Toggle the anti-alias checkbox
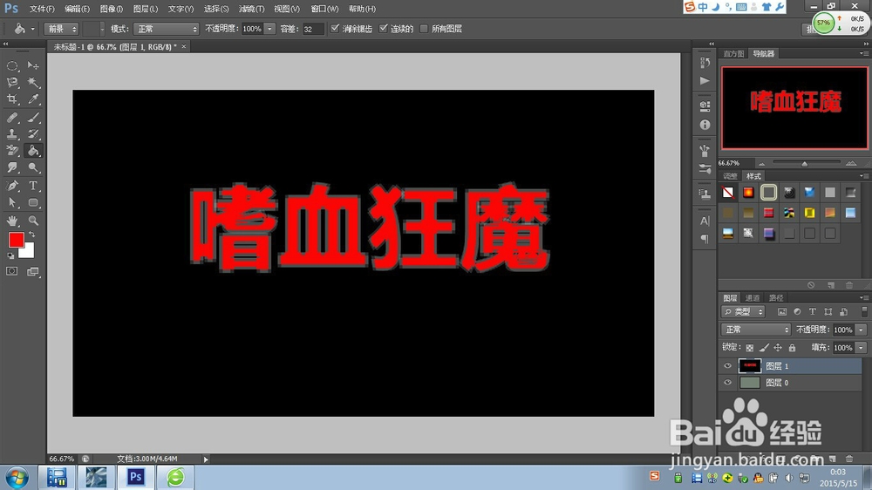 335,29
